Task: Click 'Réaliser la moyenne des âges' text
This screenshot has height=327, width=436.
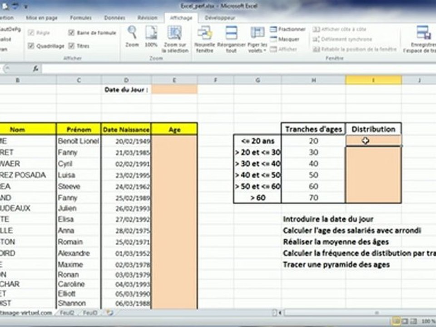Action: point(336,242)
